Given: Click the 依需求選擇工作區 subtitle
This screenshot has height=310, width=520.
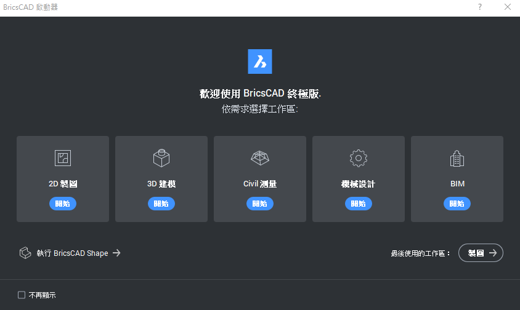Looking at the screenshot, I should coord(260,109).
